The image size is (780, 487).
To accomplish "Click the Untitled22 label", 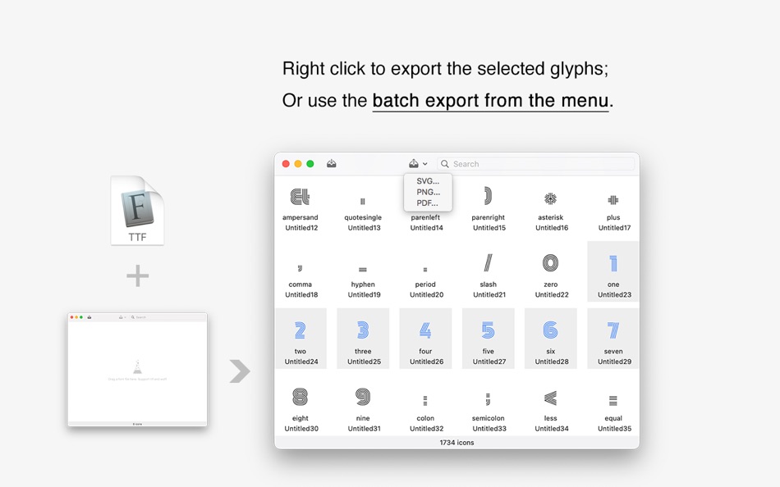I will [x=552, y=294].
